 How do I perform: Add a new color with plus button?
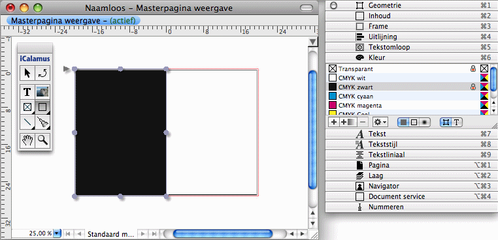coord(333,122)
